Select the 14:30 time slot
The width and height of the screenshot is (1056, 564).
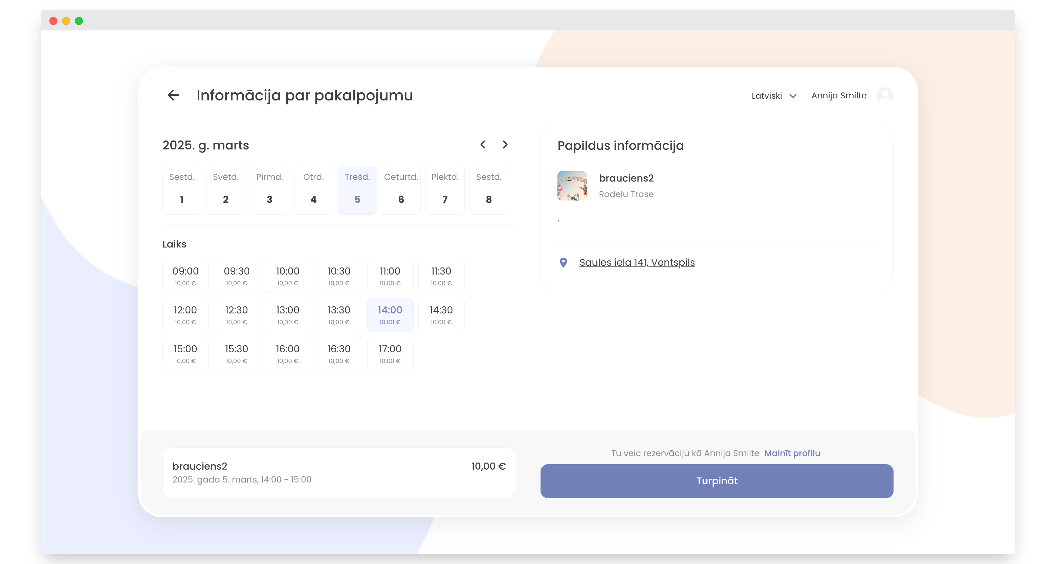(441, 314)
